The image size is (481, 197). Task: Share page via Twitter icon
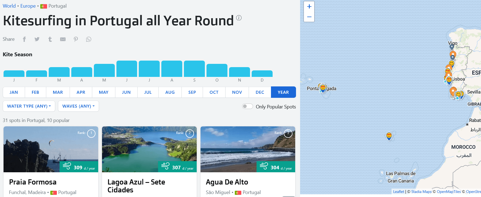click(x=37, y=39)
